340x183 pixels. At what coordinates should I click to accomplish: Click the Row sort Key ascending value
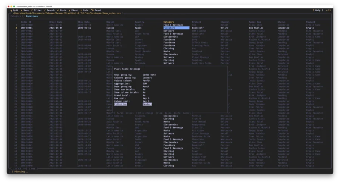(146, 98)
